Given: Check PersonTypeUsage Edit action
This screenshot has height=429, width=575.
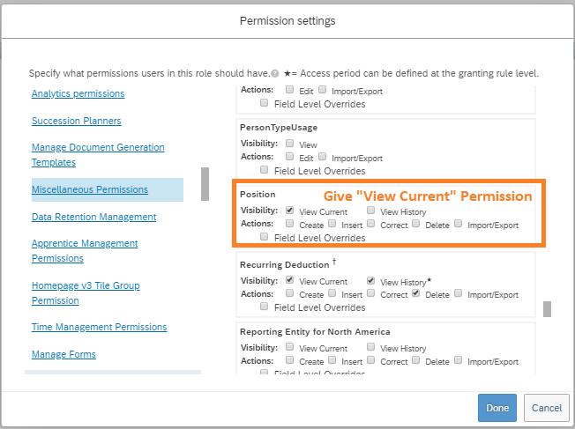Looking at the screenshot, I should pos(289,157).
